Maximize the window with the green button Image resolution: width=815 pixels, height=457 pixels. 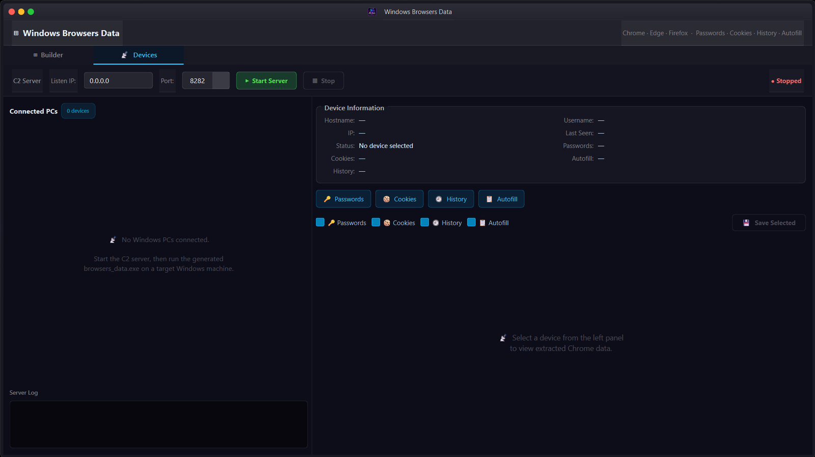(31, 12)
